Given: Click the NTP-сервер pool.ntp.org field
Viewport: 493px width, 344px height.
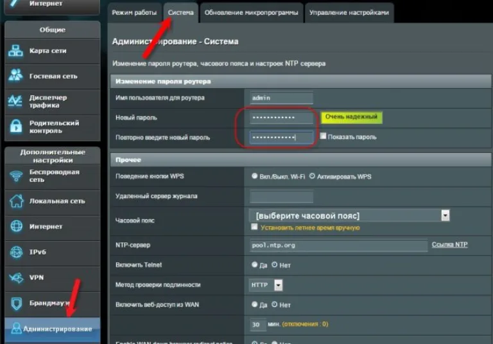Looking at the screenshot, I should [339, 245].
